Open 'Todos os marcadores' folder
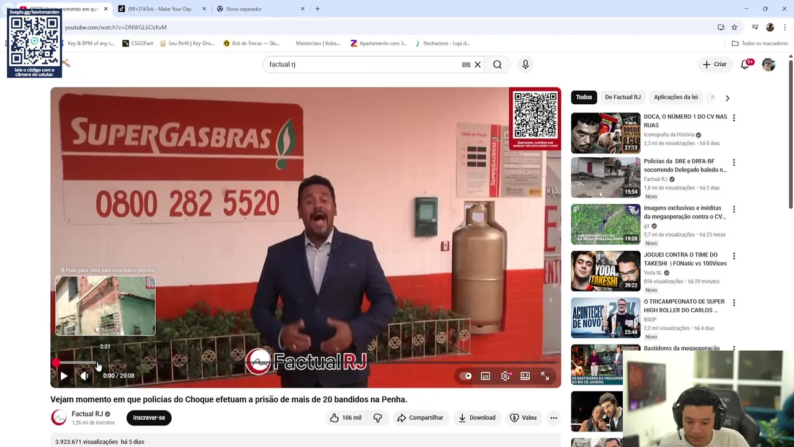Image resolution: width=794 pixels, height=447 pixels. 759,43
